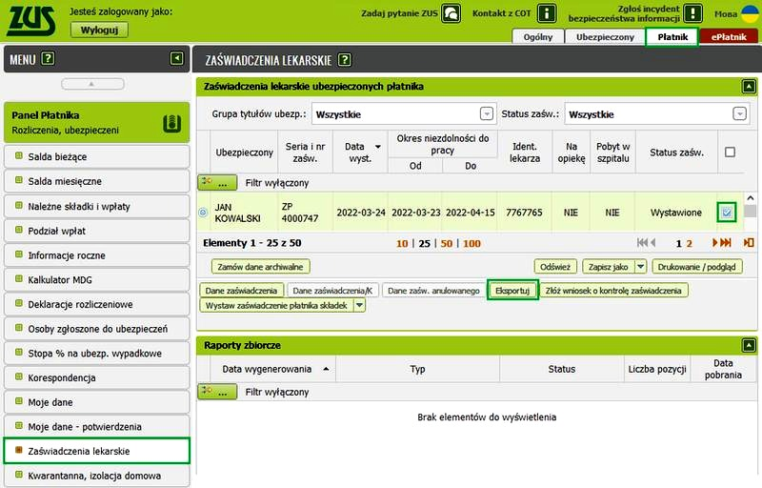Open Moje dane - potwierdzenia menu item
Image resolution: width=762 pixels, height=488 pixels.
pyautogui.click(x=97, y=427)
